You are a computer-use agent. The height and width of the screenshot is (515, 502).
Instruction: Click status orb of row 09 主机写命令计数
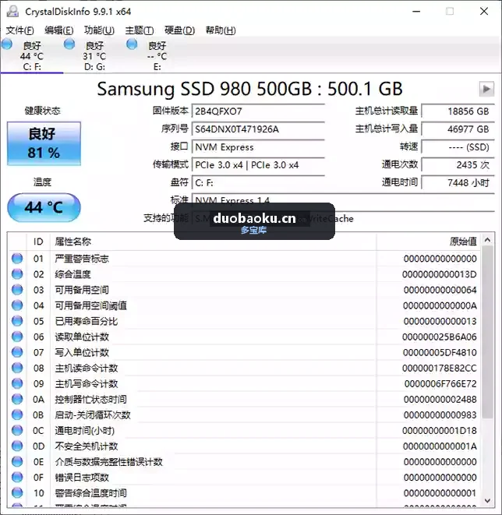(17, 383)
